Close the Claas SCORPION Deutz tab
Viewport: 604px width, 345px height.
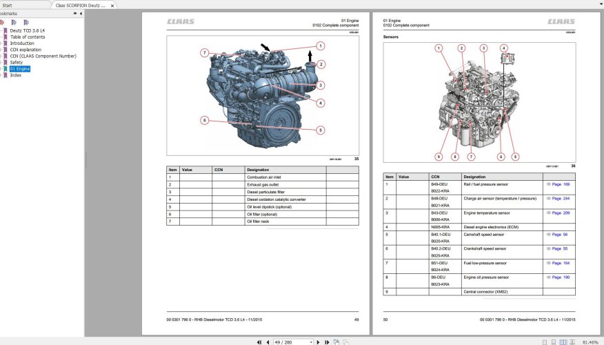pyautogui.click(x=112, y=6)
